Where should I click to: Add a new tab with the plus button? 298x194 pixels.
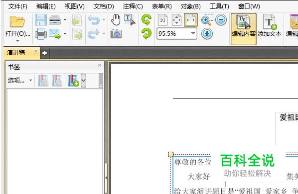44,53
